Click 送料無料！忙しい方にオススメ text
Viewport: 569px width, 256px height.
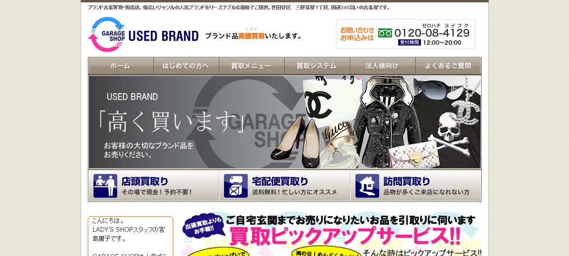(x=294, y=192)
